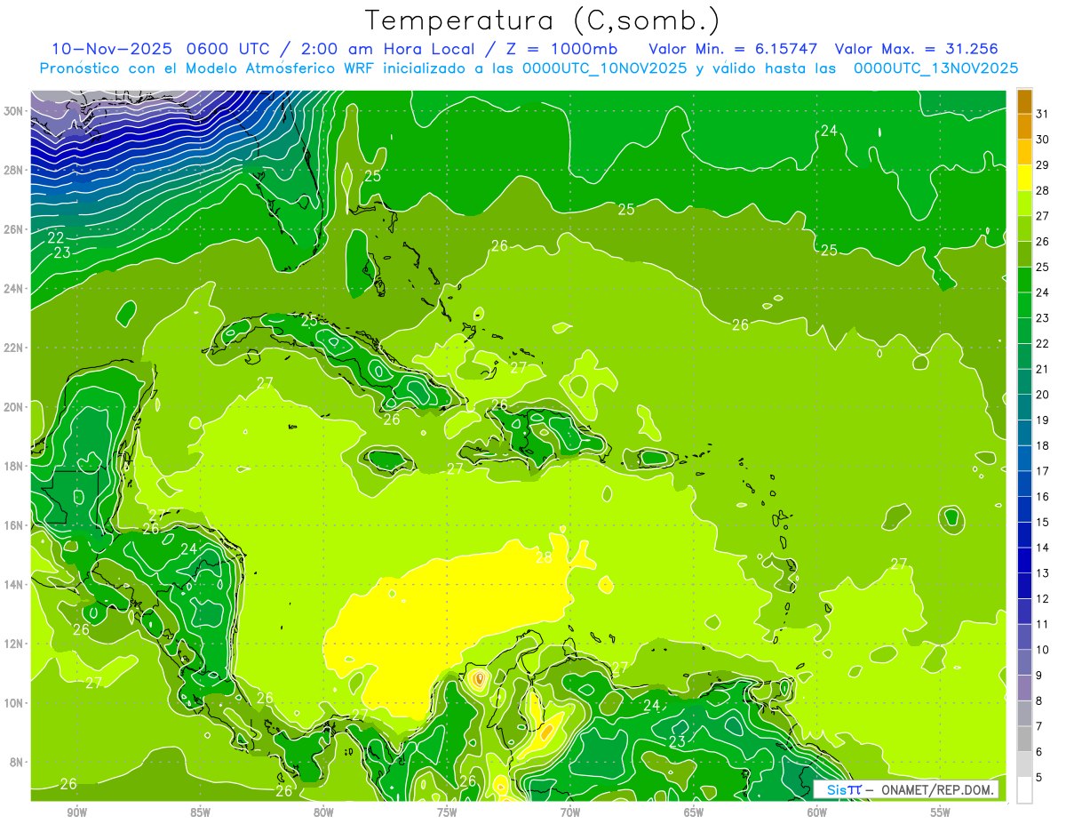Click the "12N" latitude axis label
1066x824 pixels.
pos(15,644)
